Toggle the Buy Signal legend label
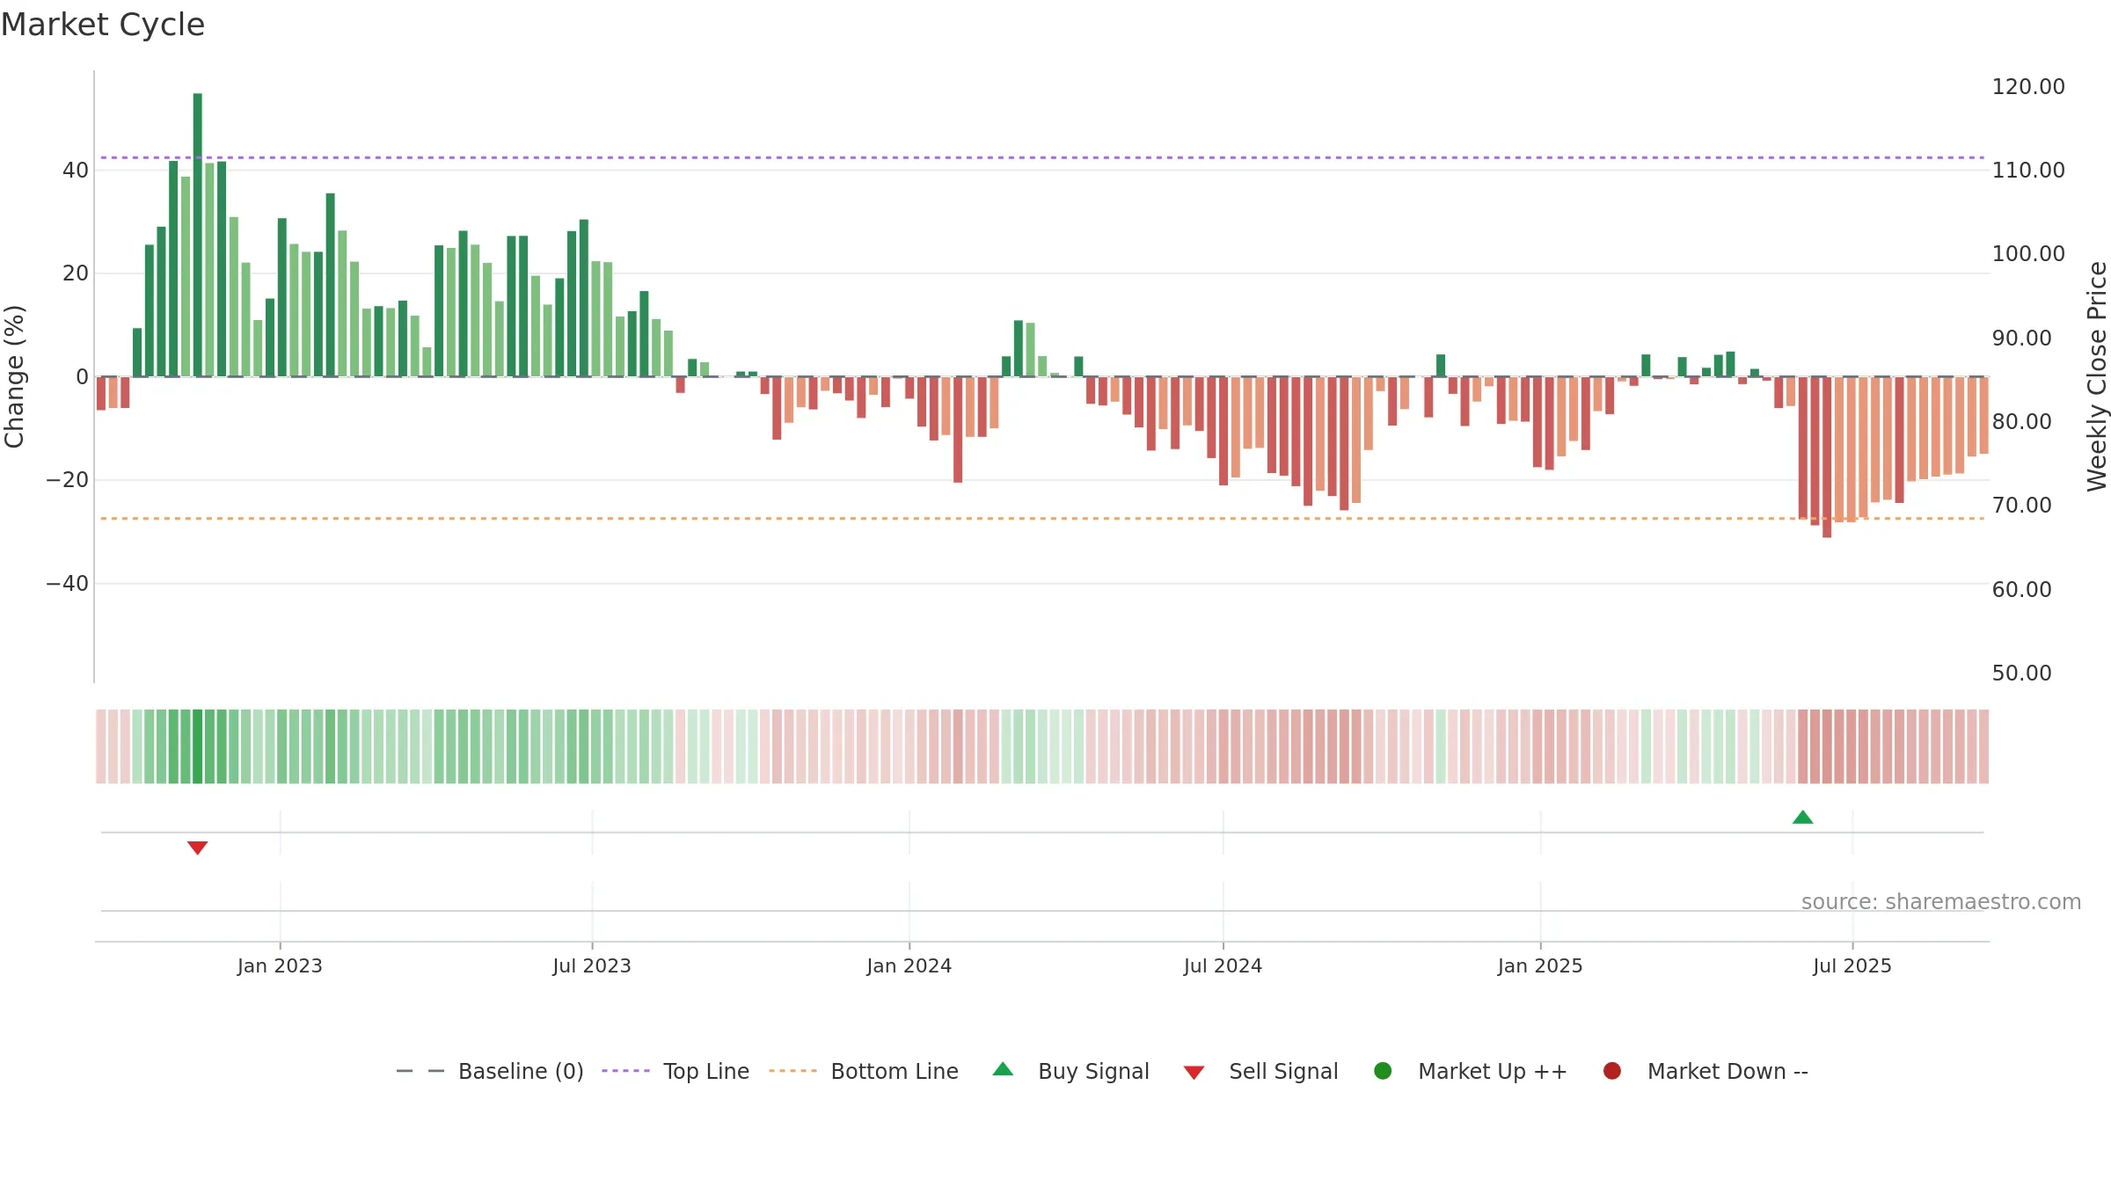This screenshot has height=1187, width=2111. (1093, 1071)
